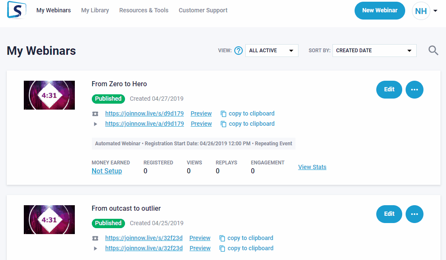The height and width of the screenshot is (260, 446).
Task: Click Published badge of From Zero to Hero
Action: tap(108, 99)
